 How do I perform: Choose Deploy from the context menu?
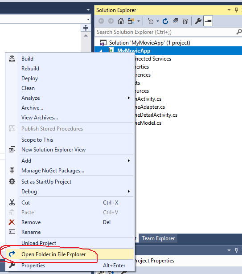[70, 78]
